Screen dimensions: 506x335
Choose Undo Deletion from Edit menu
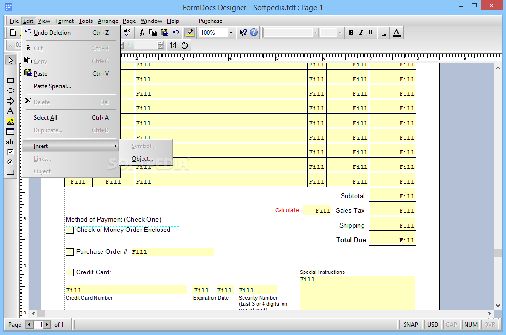(71, 33)
